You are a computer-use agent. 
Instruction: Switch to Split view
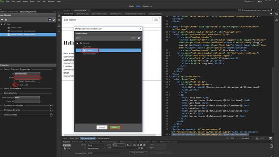coord(138,6)
